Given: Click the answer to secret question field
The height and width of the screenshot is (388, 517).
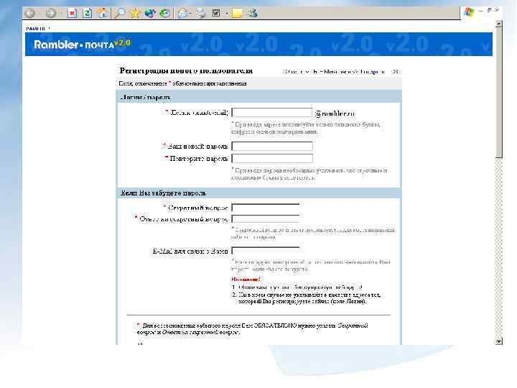Looking at the screenshot, I should click(x=266, y=218).
